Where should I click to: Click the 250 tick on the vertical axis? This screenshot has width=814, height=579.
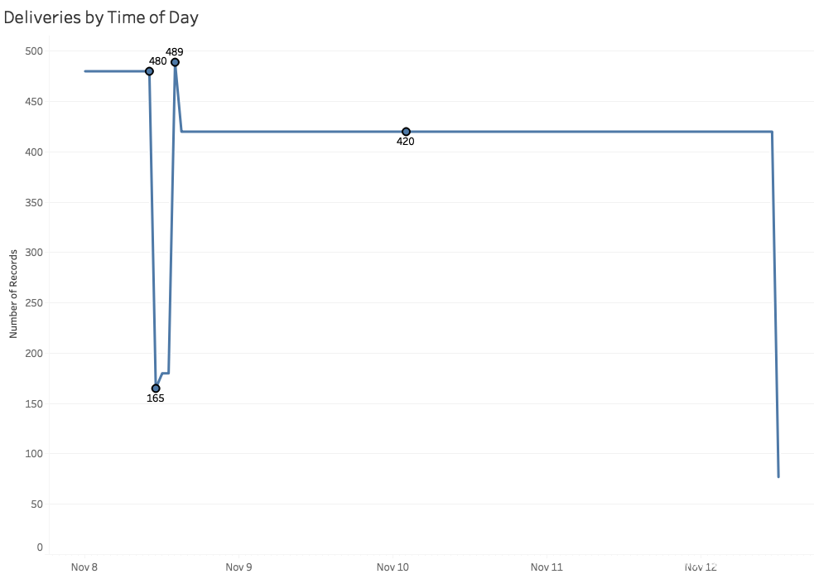pos(34,302)
